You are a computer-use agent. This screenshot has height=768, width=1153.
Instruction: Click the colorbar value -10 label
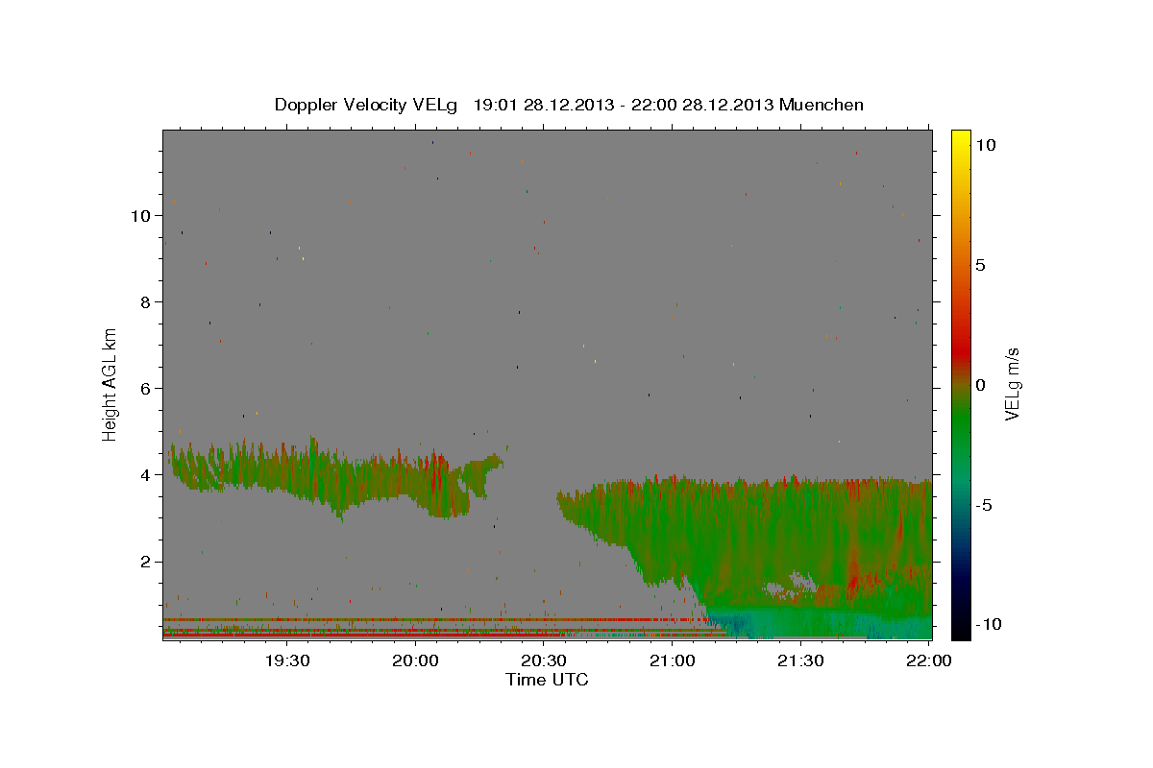point(987,625)
